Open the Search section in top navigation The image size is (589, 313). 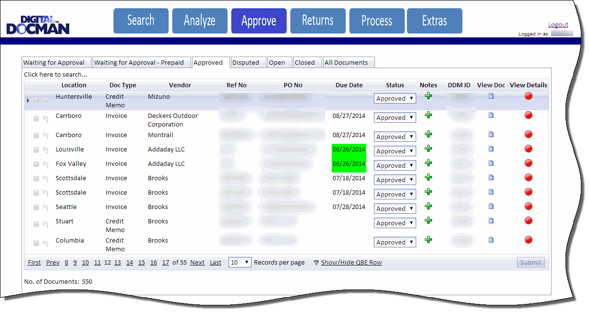pyautogui.click(x=141, y=21)
